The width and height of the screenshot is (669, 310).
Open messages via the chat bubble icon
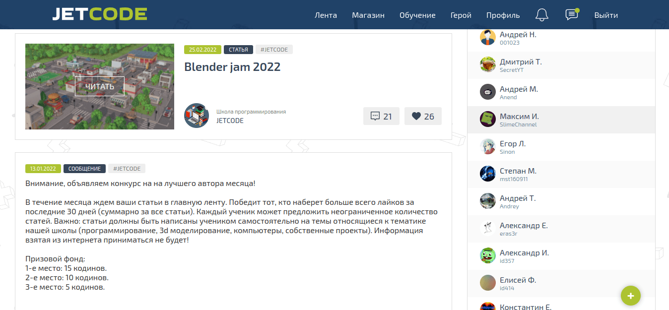(x=571, y=15)
